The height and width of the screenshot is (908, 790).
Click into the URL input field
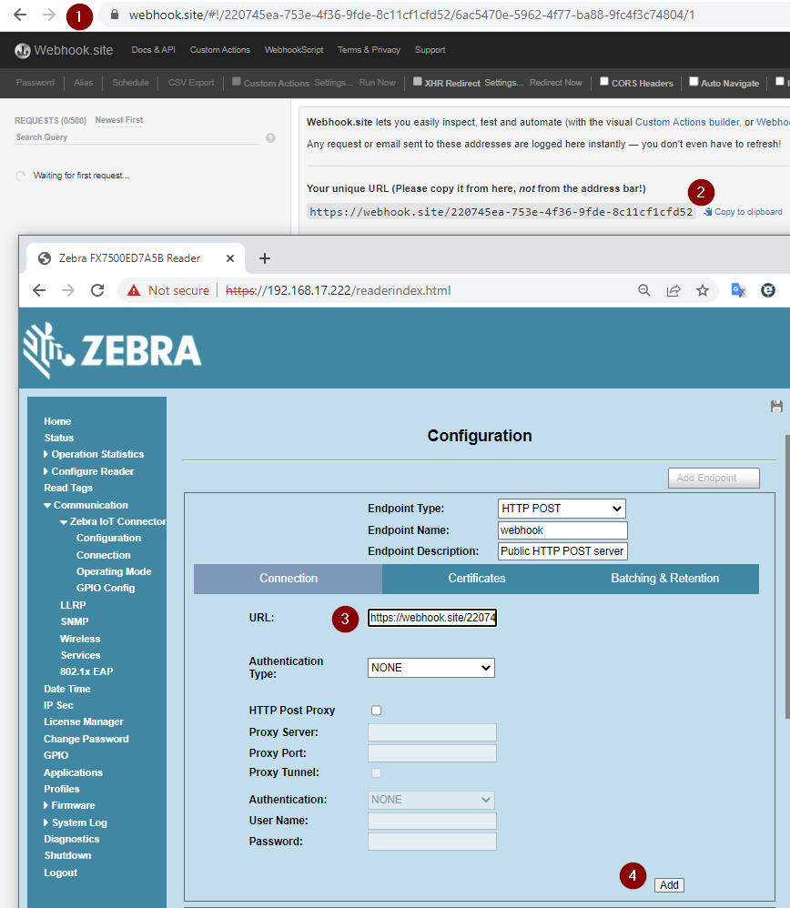432,619
